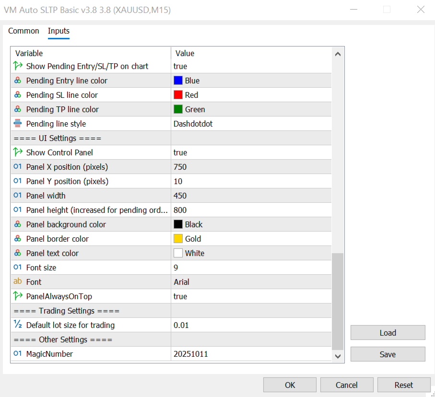Edit the Font size value 9
The height and width of the screenshot is (397, 435).
[x=251, y=268]
